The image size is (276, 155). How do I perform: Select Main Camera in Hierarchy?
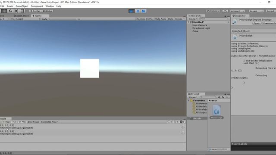(200, 25)
